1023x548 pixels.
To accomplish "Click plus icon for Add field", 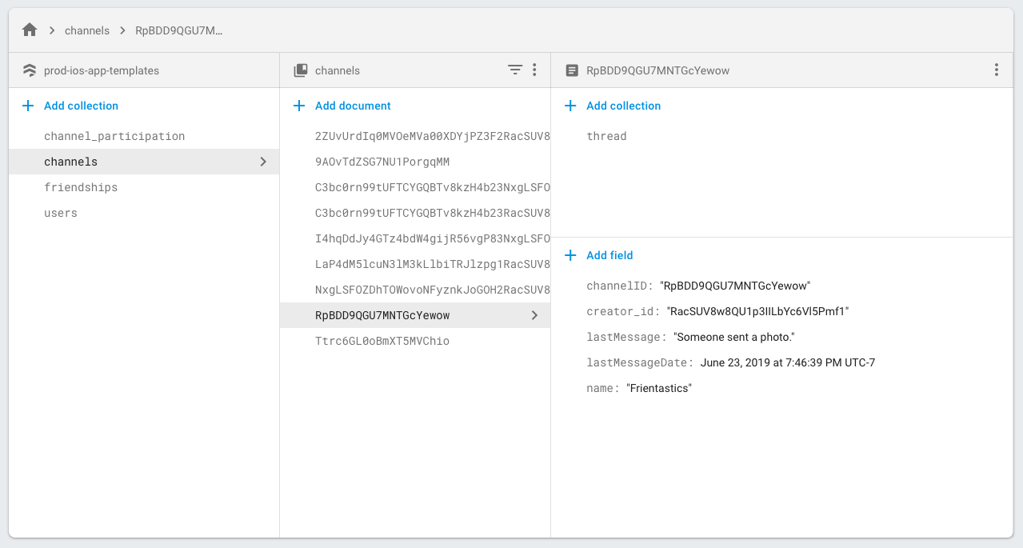I will (x=570, y=255).
